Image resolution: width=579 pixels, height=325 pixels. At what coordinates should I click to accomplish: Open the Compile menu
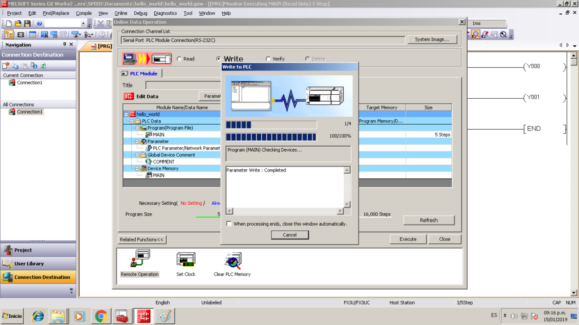coord(84,14)
